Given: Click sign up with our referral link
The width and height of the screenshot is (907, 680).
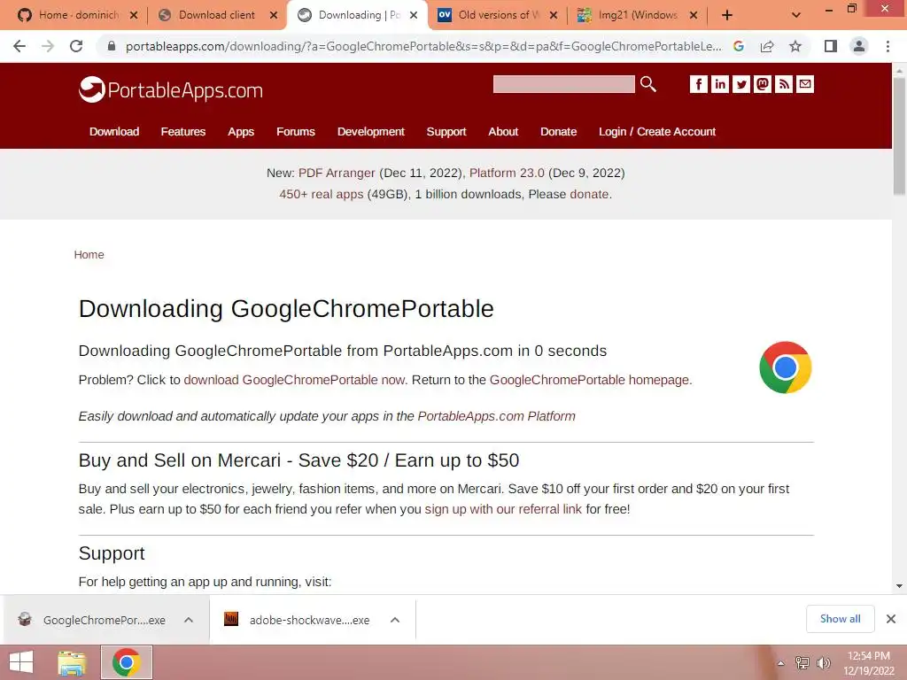Looking at the screenshot, I should [x=503, y=509].
